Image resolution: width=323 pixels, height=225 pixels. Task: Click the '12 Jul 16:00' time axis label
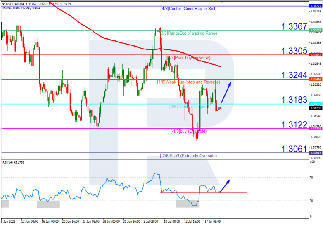pyautogui.click(x=192, y=221)
